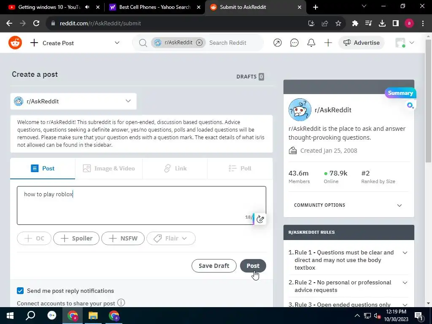This screenshot has height=324, width=432.
Task: Toggle the Chrome side panel
Action: 396,24
